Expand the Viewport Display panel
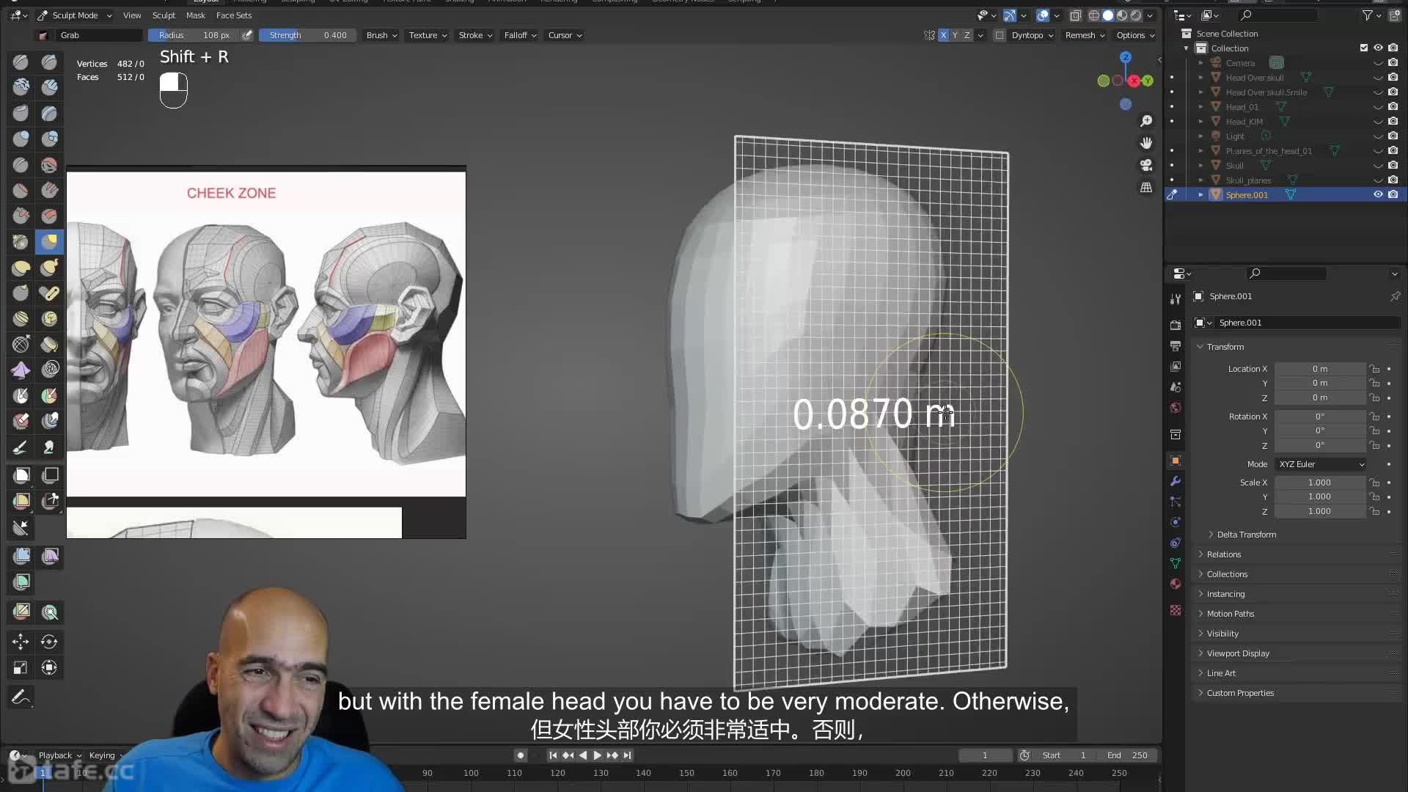 1238,653
